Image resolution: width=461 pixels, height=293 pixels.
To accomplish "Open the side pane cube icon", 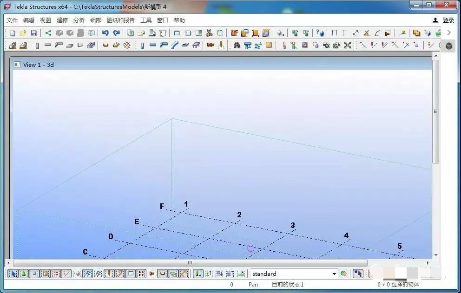I will coord(448,46).
